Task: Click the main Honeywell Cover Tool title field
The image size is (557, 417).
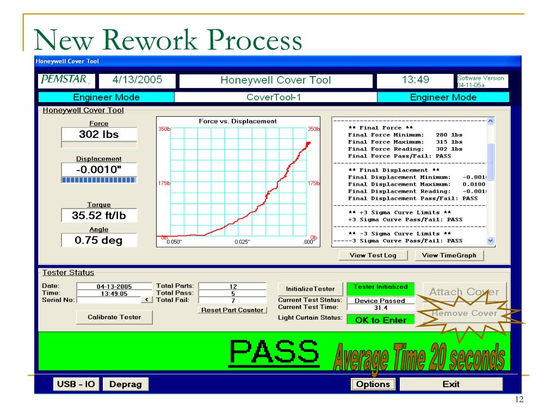Action: pos(276,80)
